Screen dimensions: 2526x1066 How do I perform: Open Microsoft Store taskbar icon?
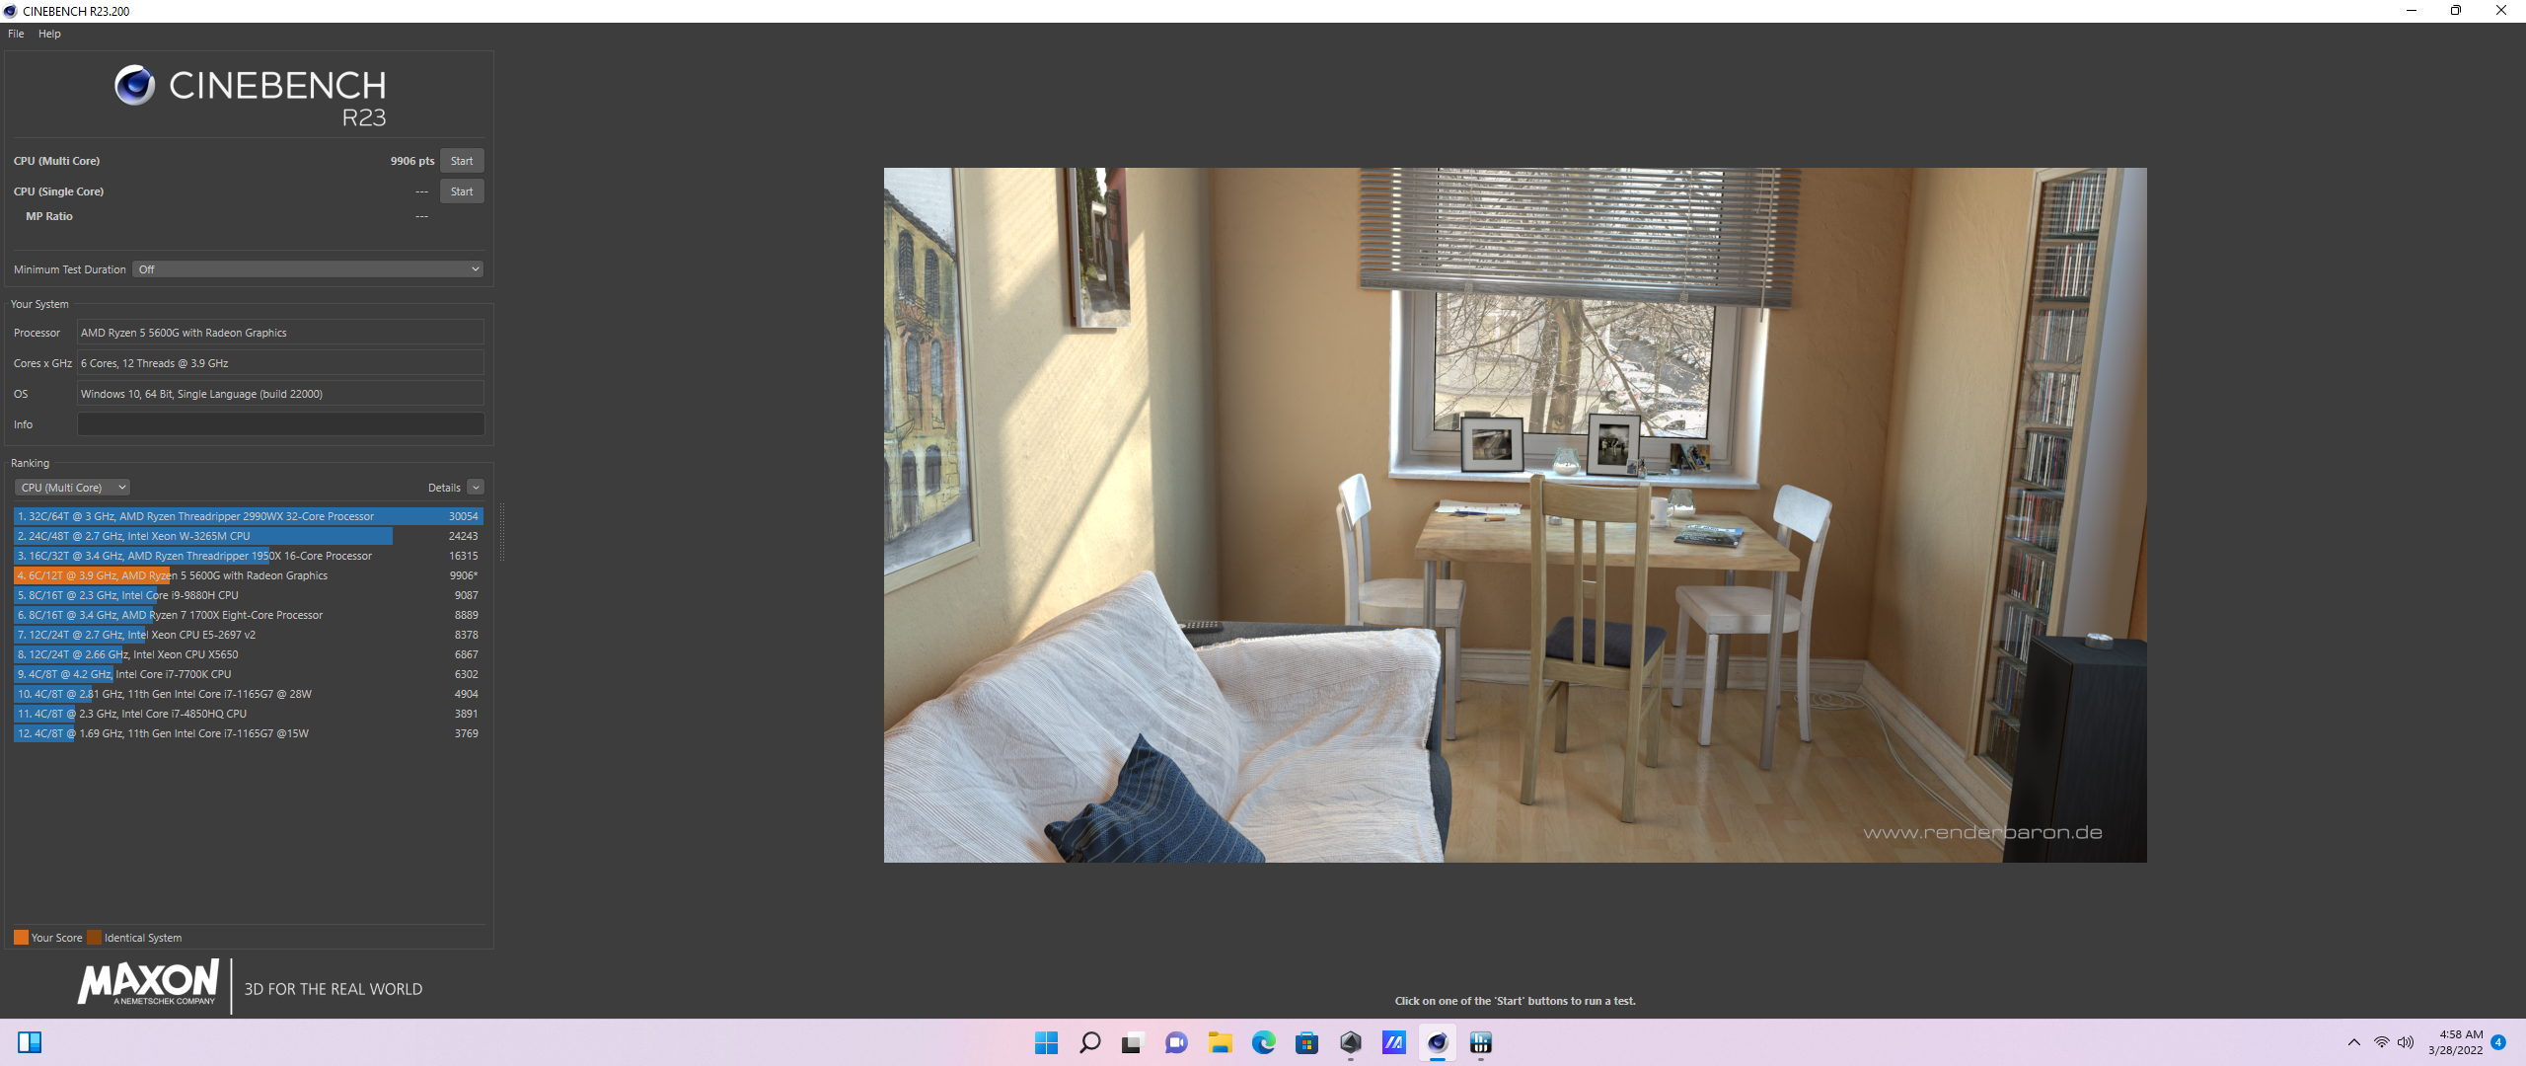[x=1306, y=1042]
